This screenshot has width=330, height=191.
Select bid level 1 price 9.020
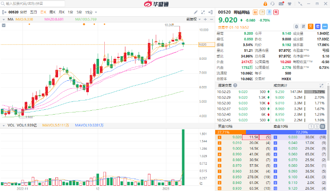(x=237, y=137)
